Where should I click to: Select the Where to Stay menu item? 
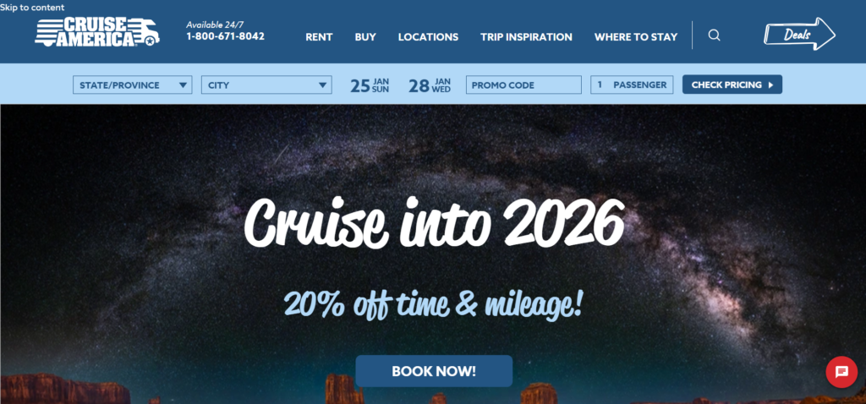[636, 37]
